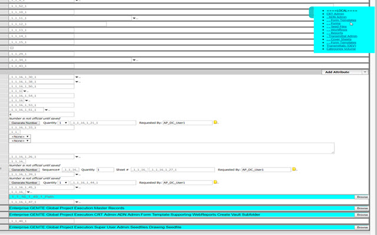Open dropdown arrow next to _1_1_16_1_38_1

click(77, 82)
